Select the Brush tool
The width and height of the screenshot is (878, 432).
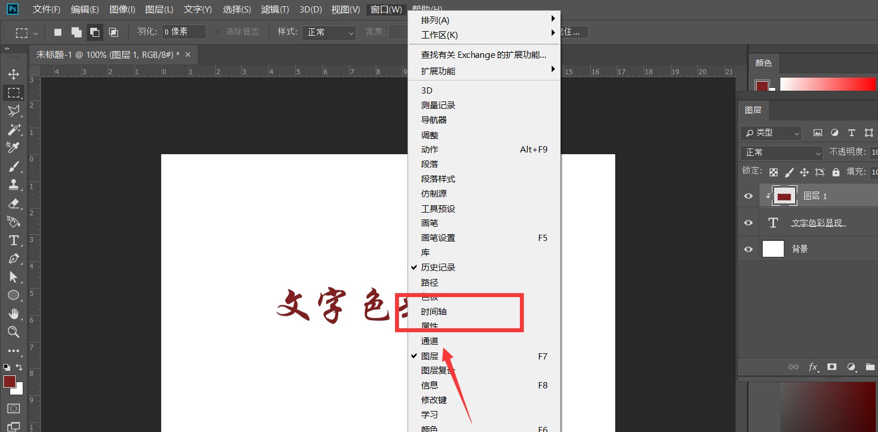(14, 166)
